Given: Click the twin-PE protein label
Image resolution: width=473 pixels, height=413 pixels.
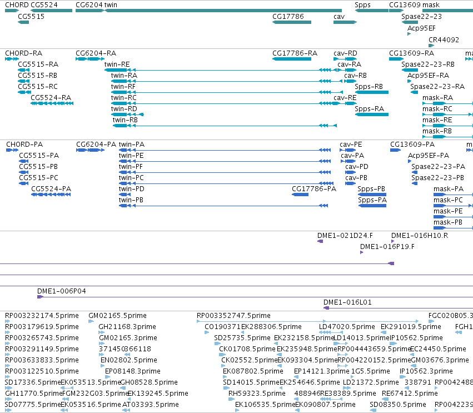Looking at the screenshot, I should 131,156.
